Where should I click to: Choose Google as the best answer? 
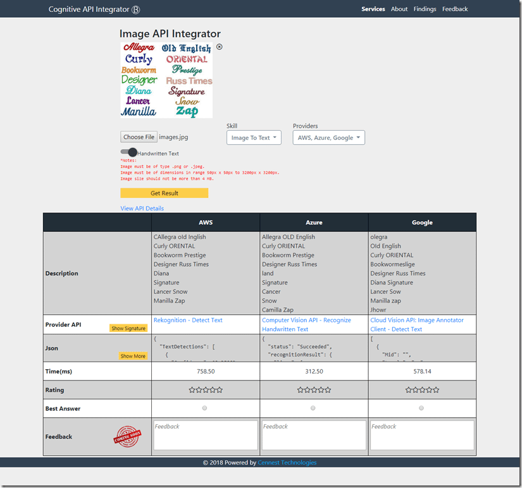[421, 408]
